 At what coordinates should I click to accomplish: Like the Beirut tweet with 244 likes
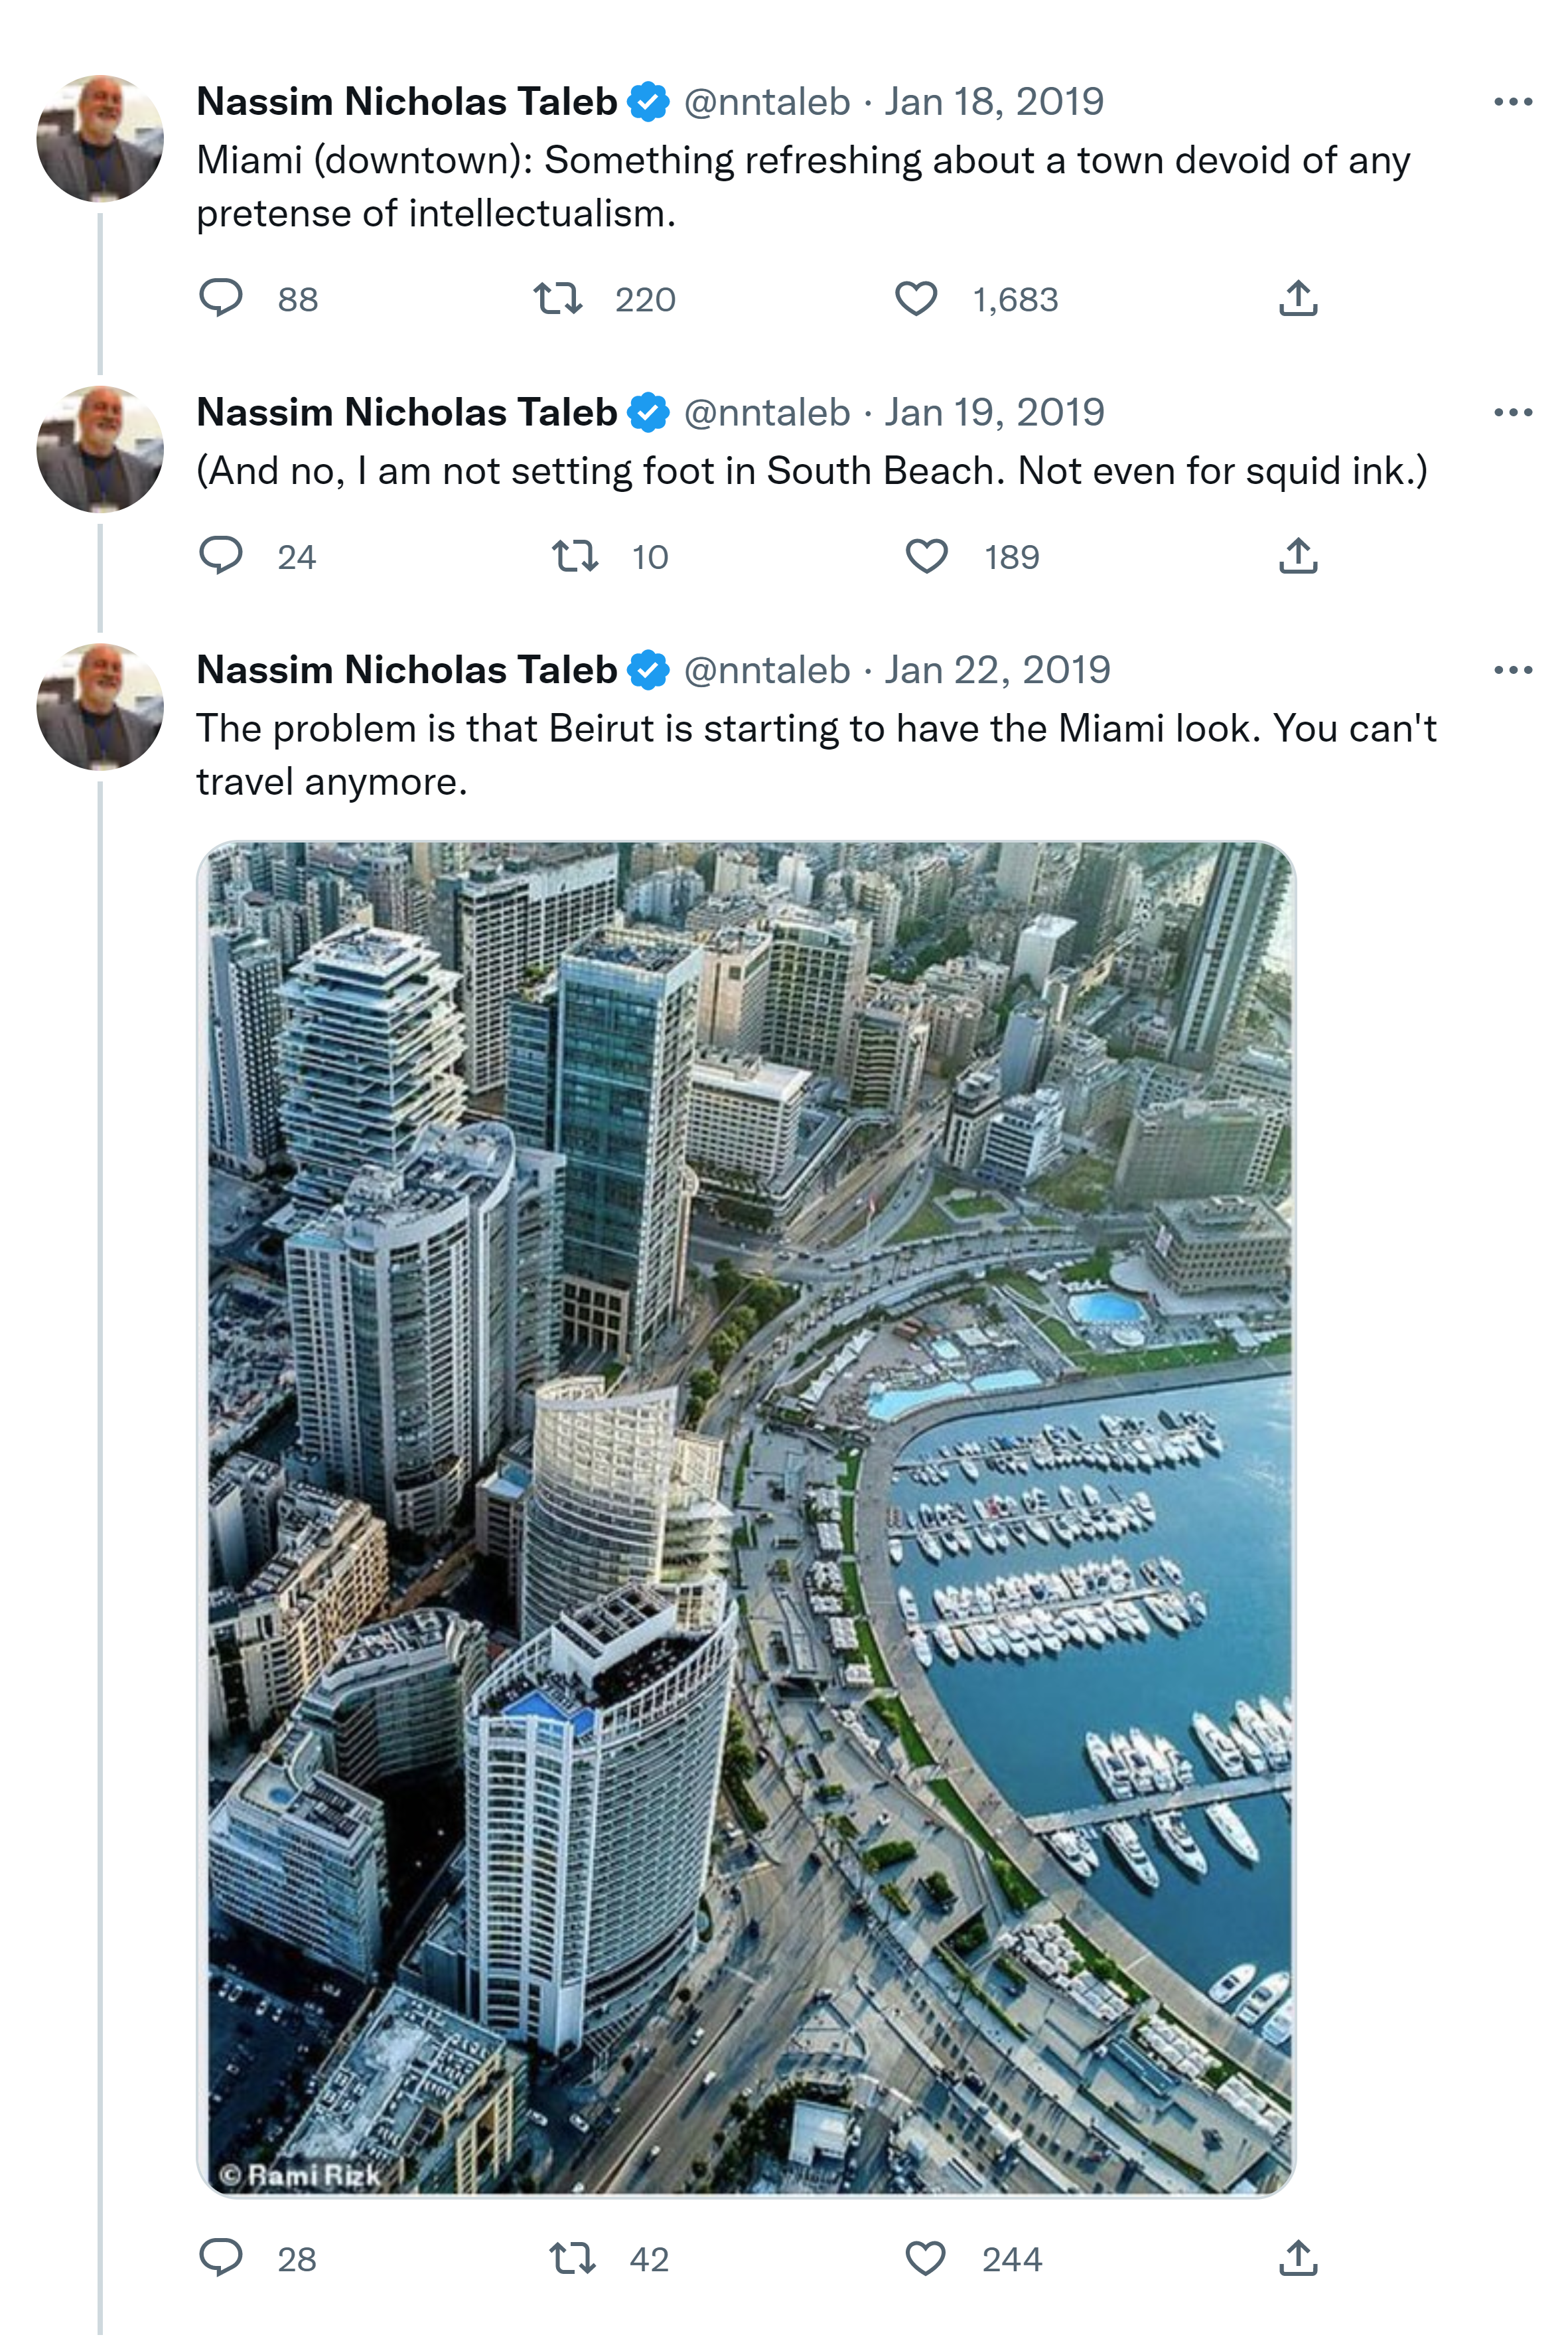pyautogui.click(x=925, y=2258)
